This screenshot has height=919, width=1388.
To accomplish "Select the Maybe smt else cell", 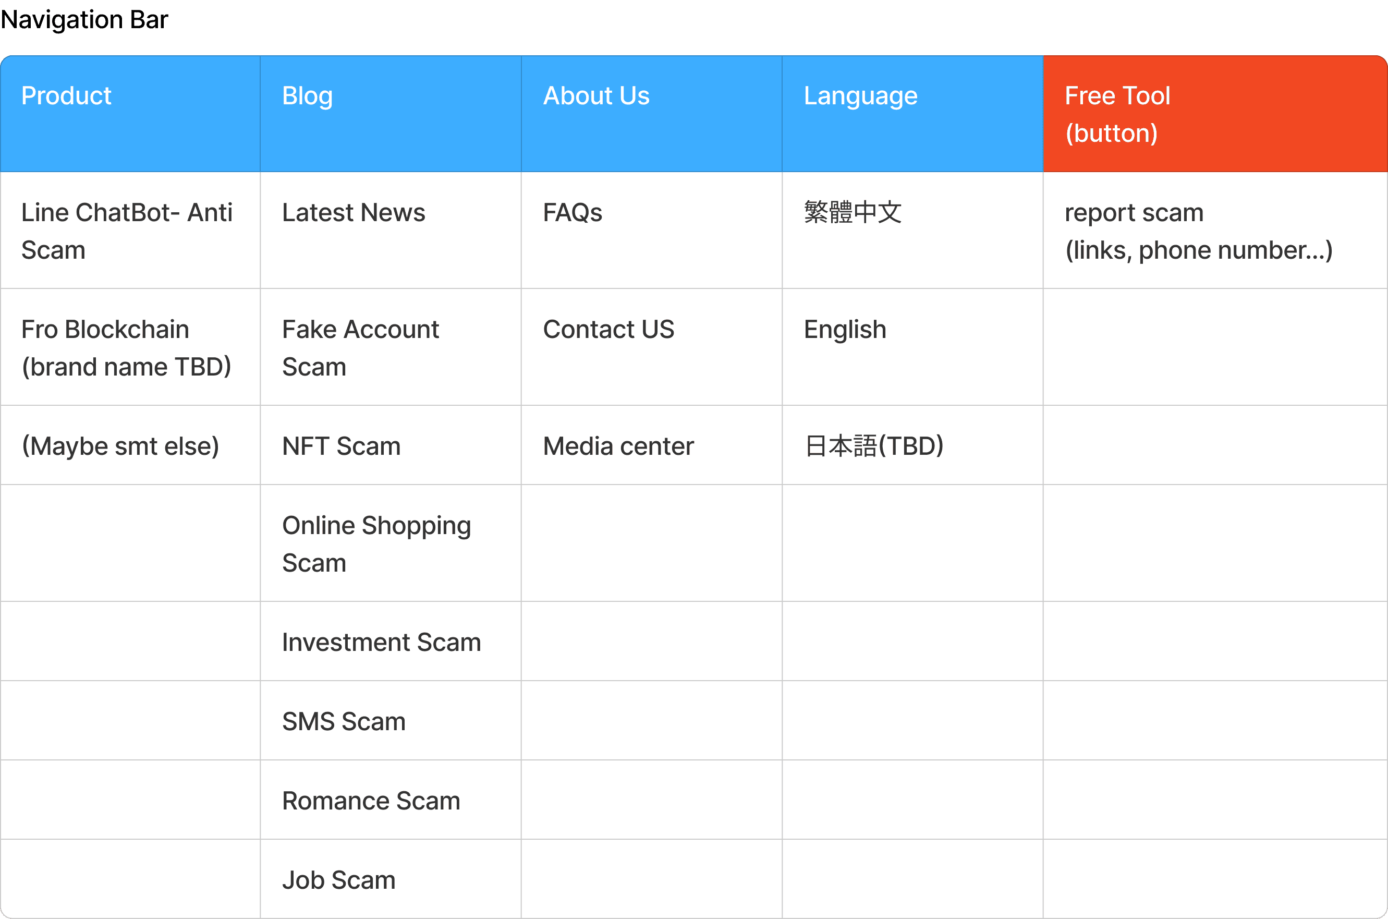I will point(120,446).
